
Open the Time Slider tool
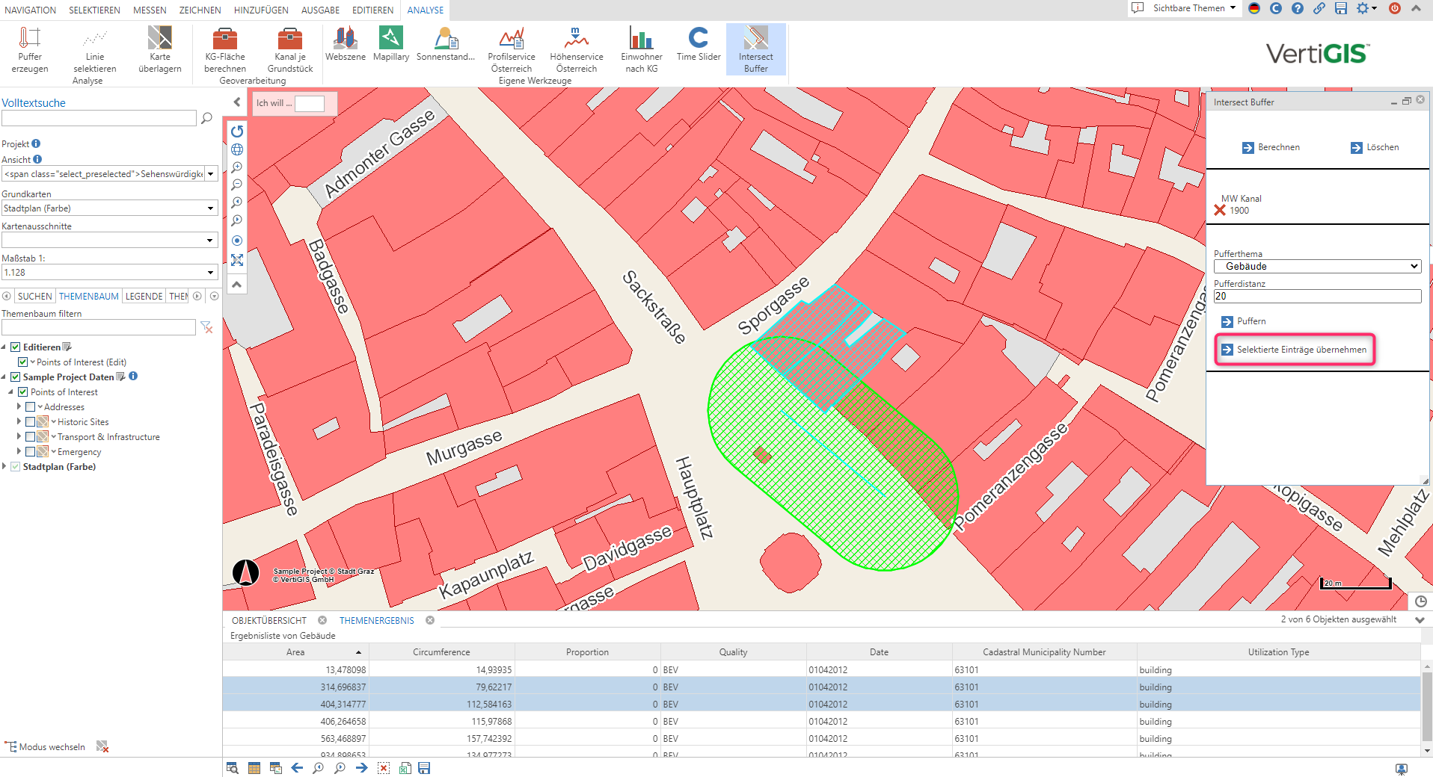tap(698, 38)
